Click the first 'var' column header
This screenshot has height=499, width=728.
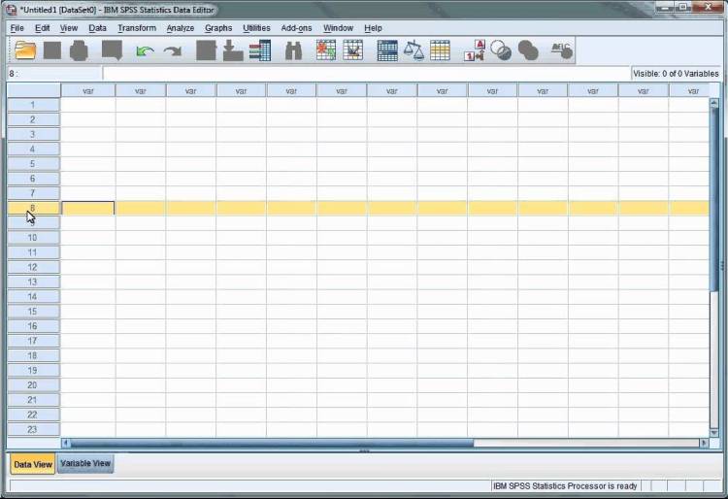pyautogui.click(x=87, y=90)
